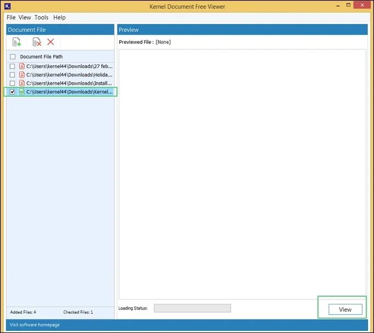The image size is (374, 333).
Task: Open the Help menu
Action: pos(59,18)
